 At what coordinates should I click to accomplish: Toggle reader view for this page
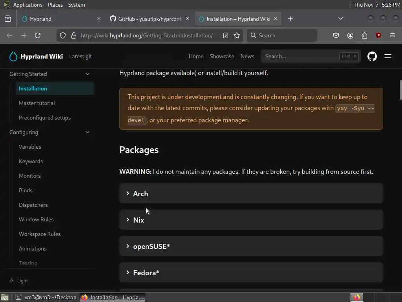[x=226, y=35]
